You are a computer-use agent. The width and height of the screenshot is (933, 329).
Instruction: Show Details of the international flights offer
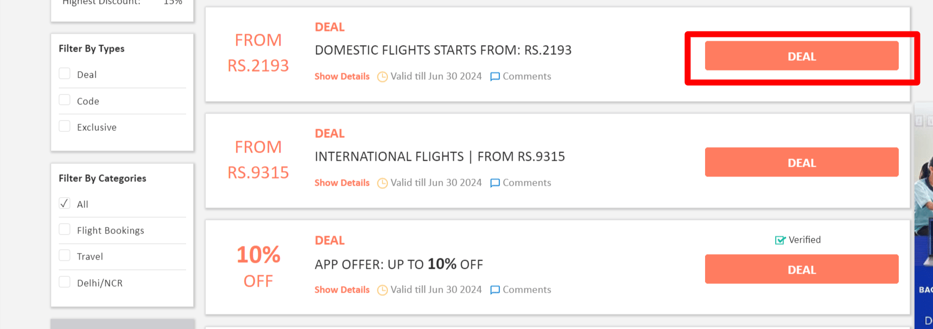point(342,183)
